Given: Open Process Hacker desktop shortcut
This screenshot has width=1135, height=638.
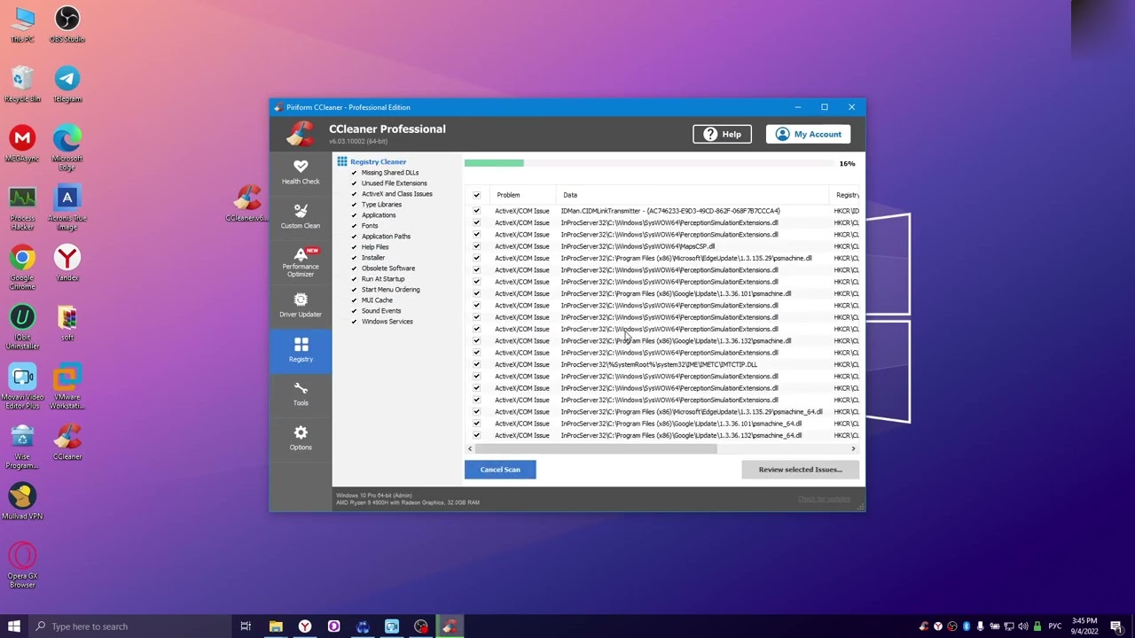Looking at the screenshot, I should tap(22, 207).
